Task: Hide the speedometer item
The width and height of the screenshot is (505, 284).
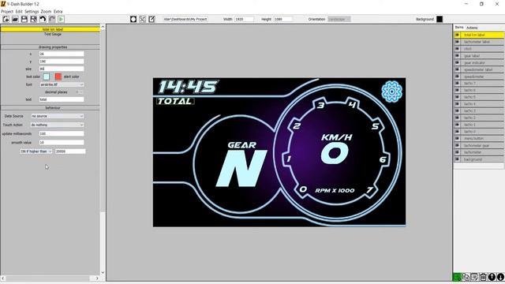Action: [x=457, y=77]
